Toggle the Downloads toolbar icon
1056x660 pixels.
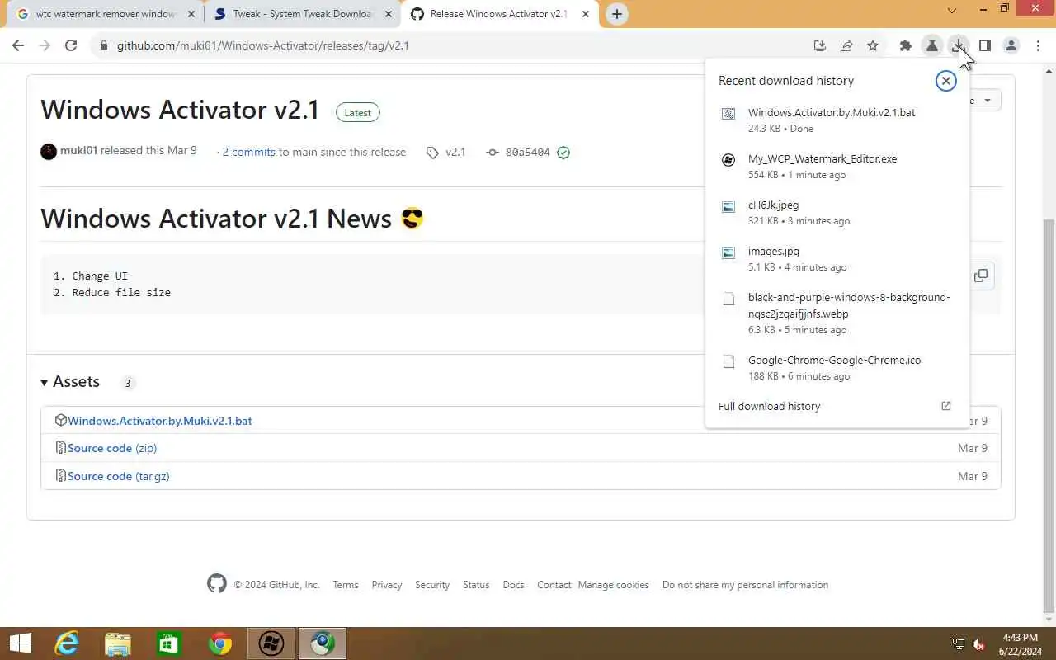coord(959,45)
